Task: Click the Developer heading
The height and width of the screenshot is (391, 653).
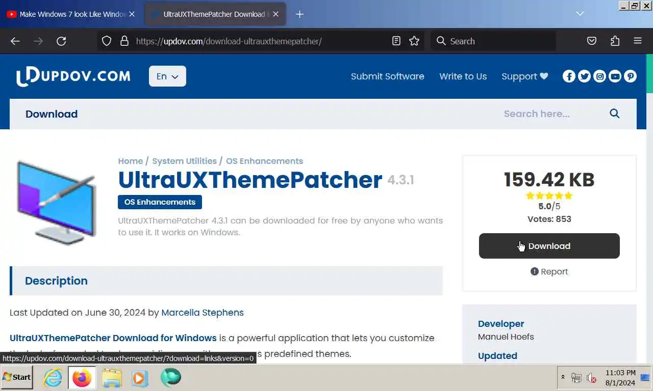Action: tap(500, 324)
